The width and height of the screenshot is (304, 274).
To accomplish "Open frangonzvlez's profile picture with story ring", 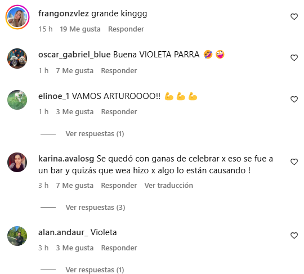I will [17, 17].
